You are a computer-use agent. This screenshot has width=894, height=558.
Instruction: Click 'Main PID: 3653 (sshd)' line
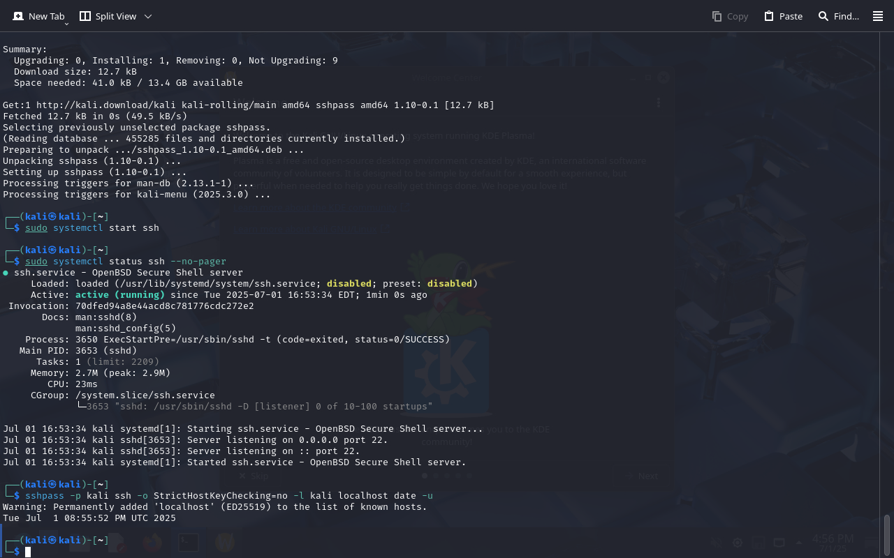click(x=78, y=351)
